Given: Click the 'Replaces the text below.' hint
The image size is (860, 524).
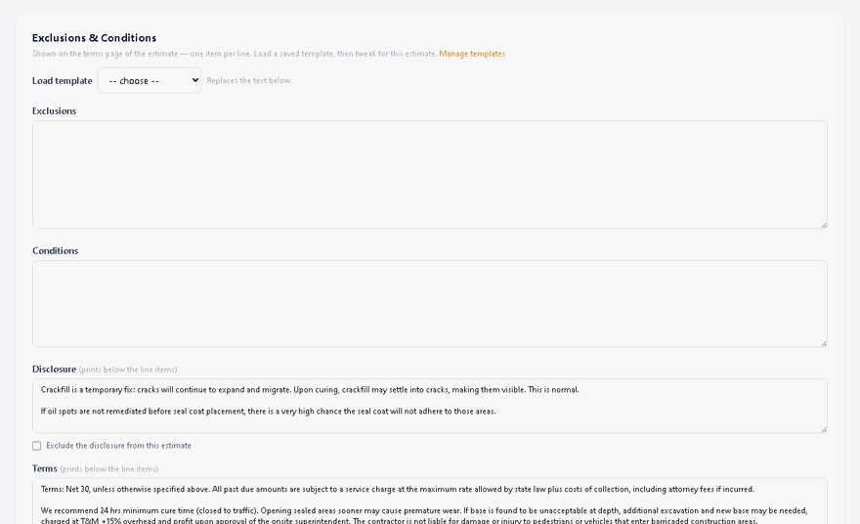Looking at the screenshot, I should pyautogui.click(x=249, y=81).
